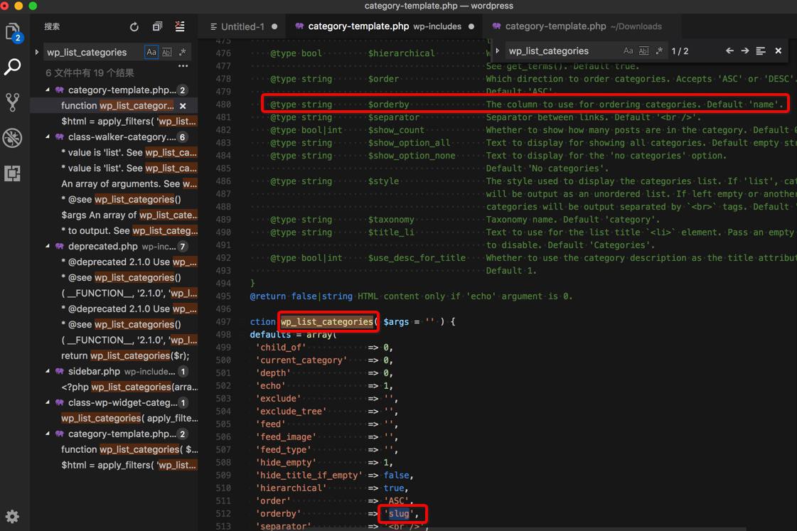Close the find widget
Screen dimensions: 797x531
click(x=779, y=51)
